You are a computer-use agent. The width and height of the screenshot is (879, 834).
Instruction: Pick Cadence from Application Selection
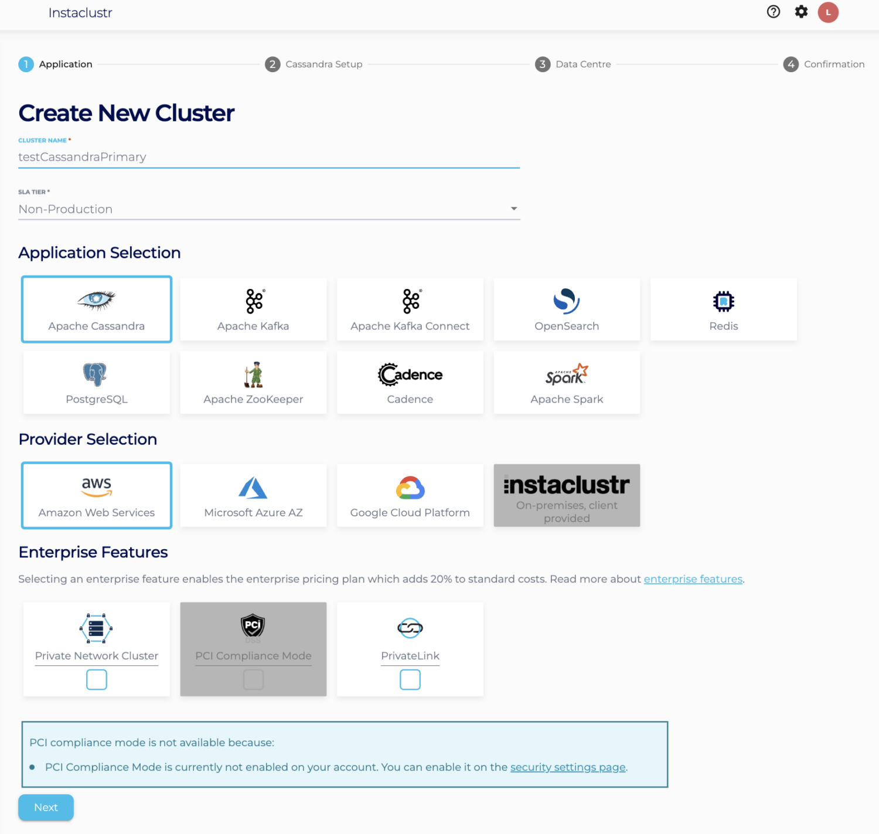coord(410,382)
